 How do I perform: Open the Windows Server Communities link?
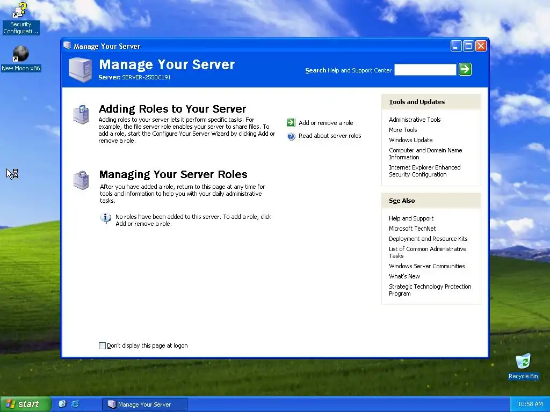[426, 266]
